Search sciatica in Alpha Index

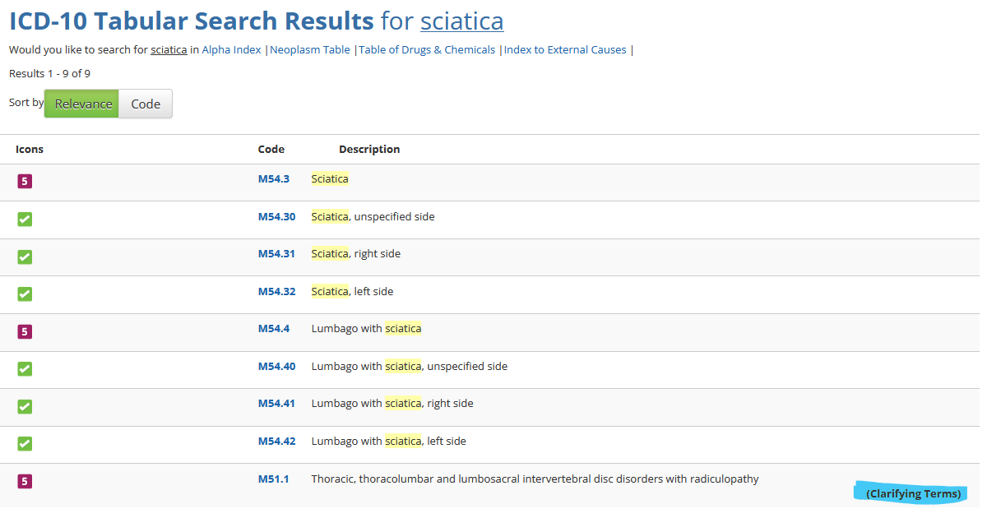pos(231,50)
